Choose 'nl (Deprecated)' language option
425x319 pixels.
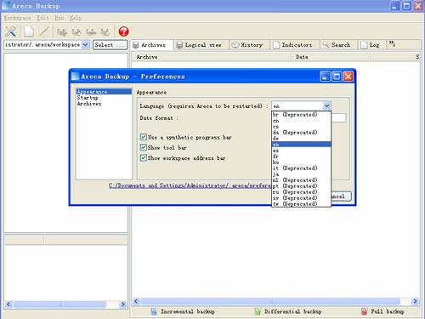tap(301, 180)
